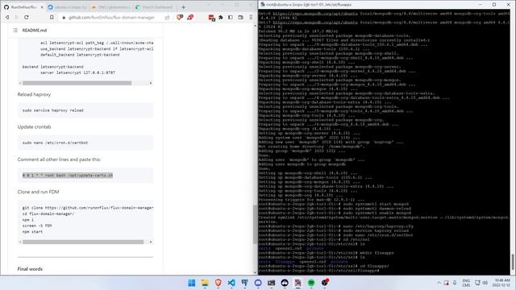This screenshot has height=290, width=516.
Task: Open Brave Shields lion icon
Action: pyautogui.click(x=179, y=17)
